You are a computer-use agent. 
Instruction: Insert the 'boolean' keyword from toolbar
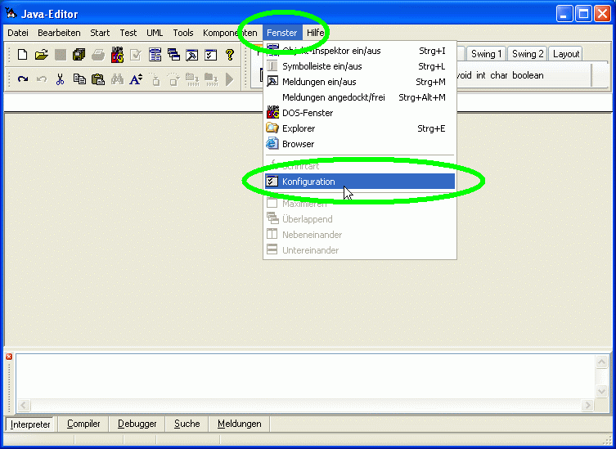pyautogui.click(x=528, y=75)
